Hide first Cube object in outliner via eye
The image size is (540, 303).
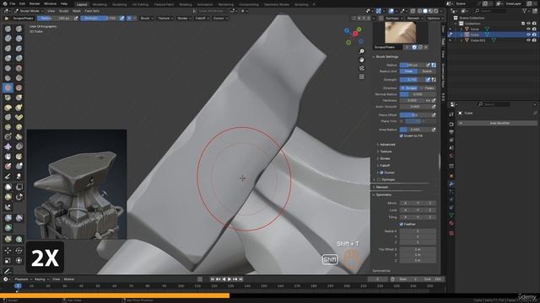[x=528, y=29]
